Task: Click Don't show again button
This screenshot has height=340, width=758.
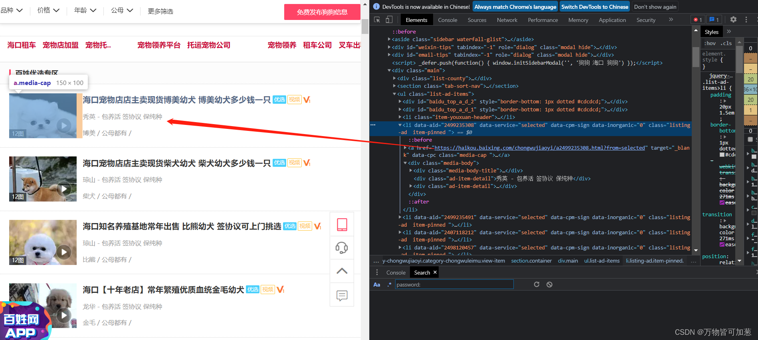Action: 655,7
